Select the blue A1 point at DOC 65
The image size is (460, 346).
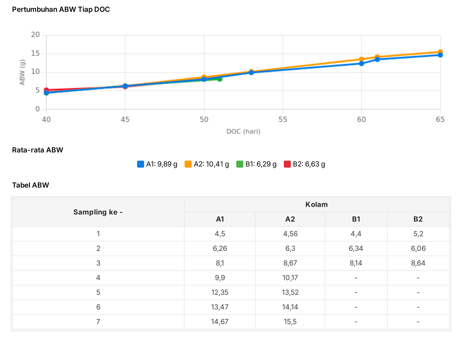(440, 55)
